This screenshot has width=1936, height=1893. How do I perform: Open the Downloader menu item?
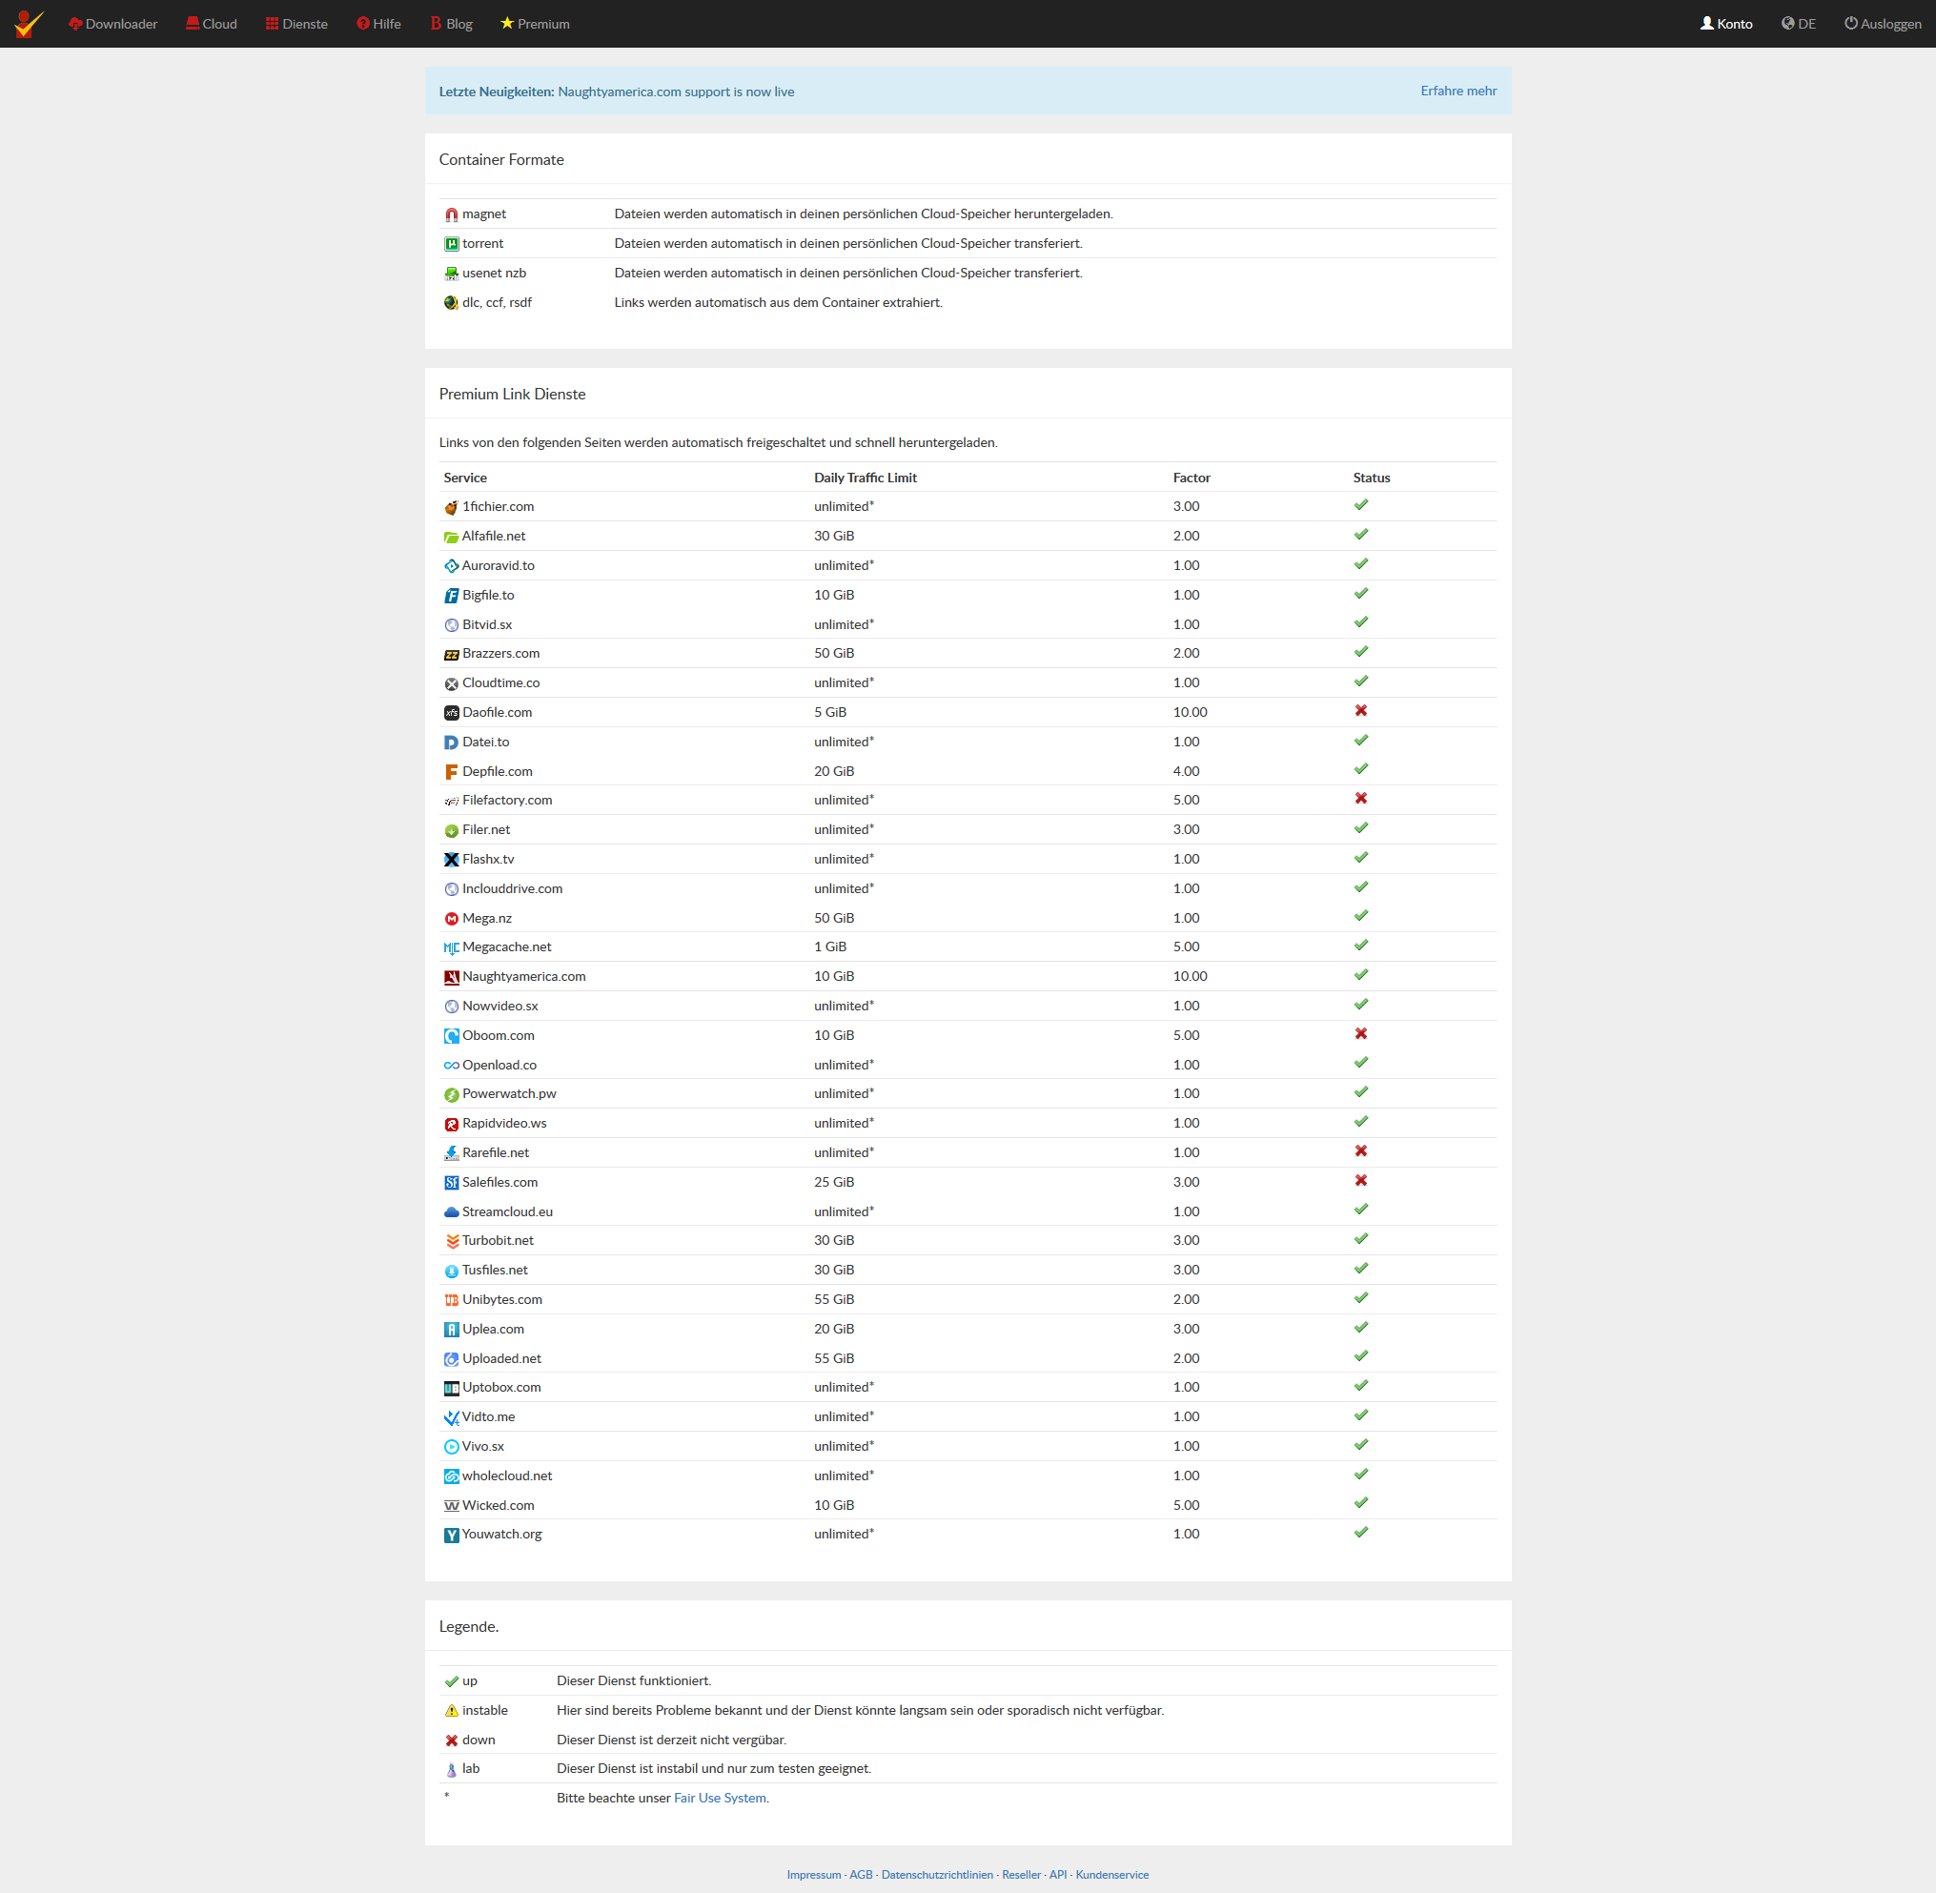(112, 24)
